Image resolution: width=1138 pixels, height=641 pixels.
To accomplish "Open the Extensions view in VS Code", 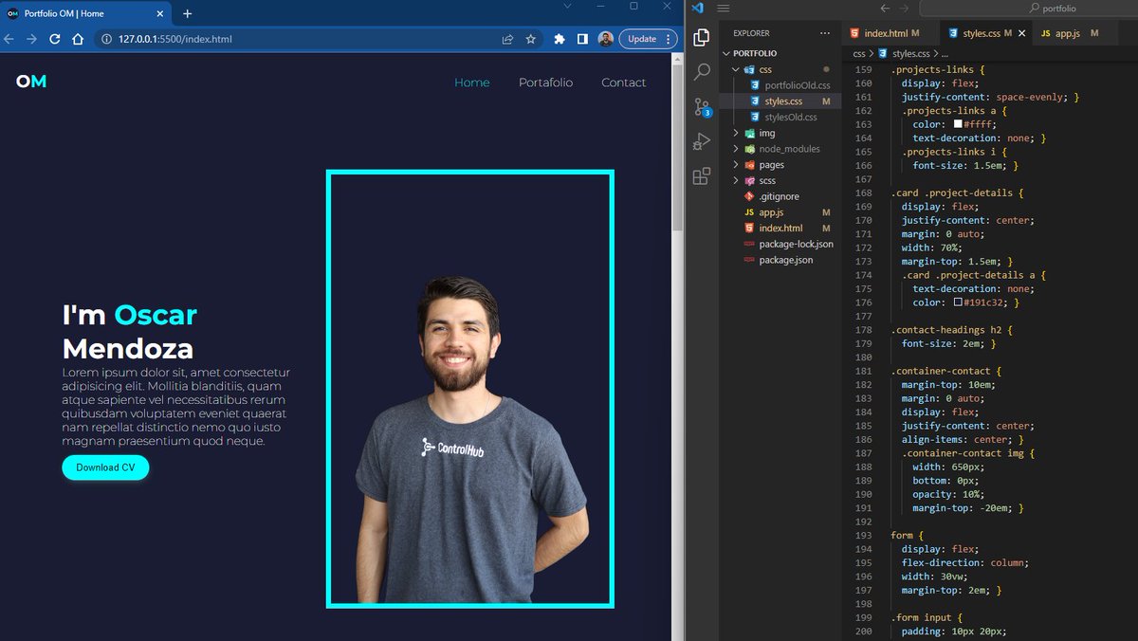I will 702,176.
